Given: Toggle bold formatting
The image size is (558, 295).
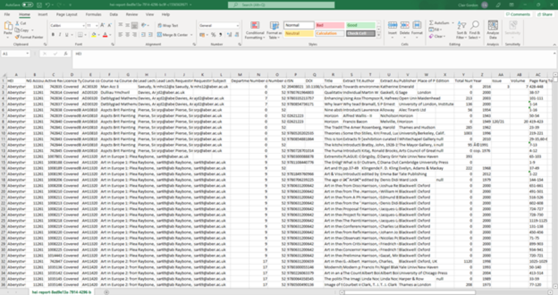Looking at the screenshot, I should click(x=53, y=35).
